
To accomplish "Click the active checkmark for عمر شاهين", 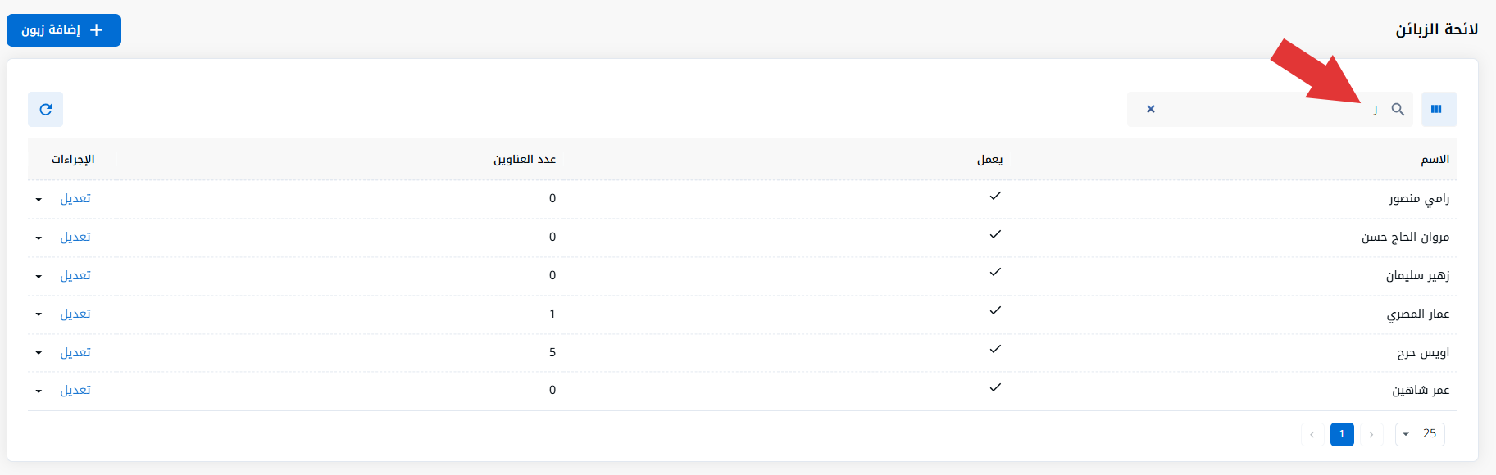I will click(x=995, y=387).
